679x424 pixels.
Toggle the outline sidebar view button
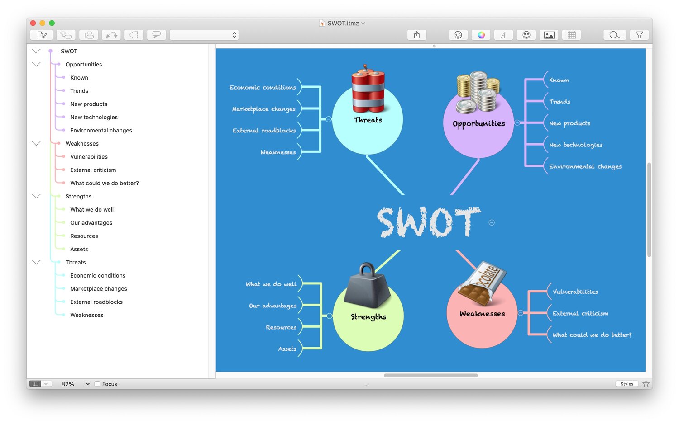[35, 384]
